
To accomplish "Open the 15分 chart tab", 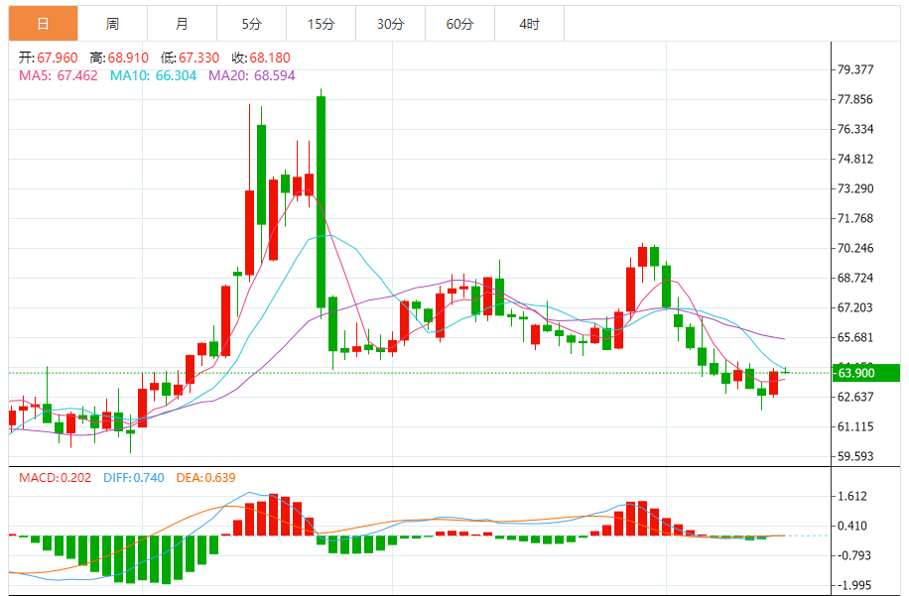I will click(x=322, y=24).
